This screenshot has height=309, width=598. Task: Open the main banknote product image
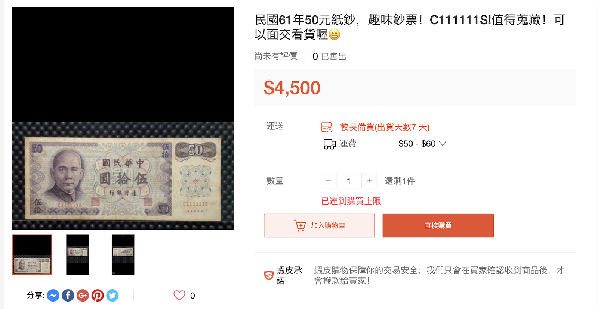123,118
